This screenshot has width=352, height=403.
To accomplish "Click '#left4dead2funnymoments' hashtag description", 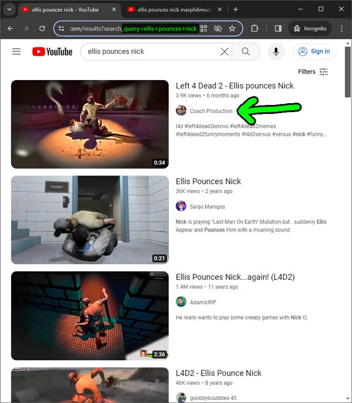I will tap(208, 134).
